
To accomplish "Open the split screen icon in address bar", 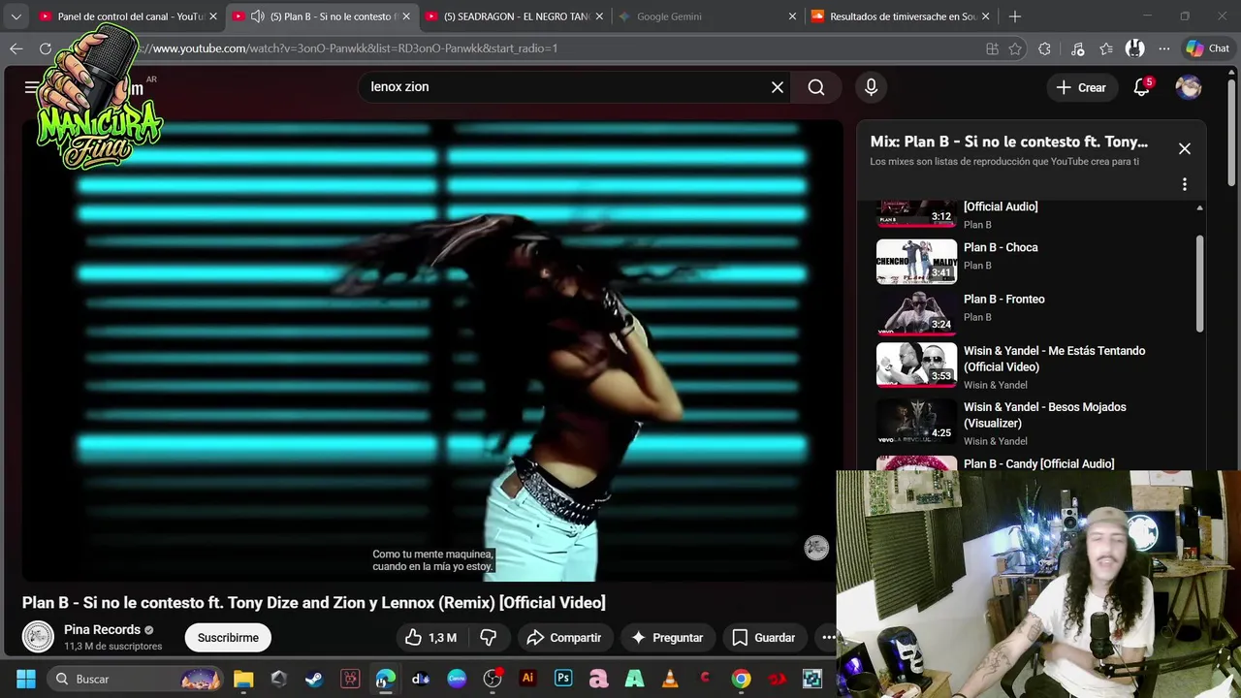I will pos(992,48).
